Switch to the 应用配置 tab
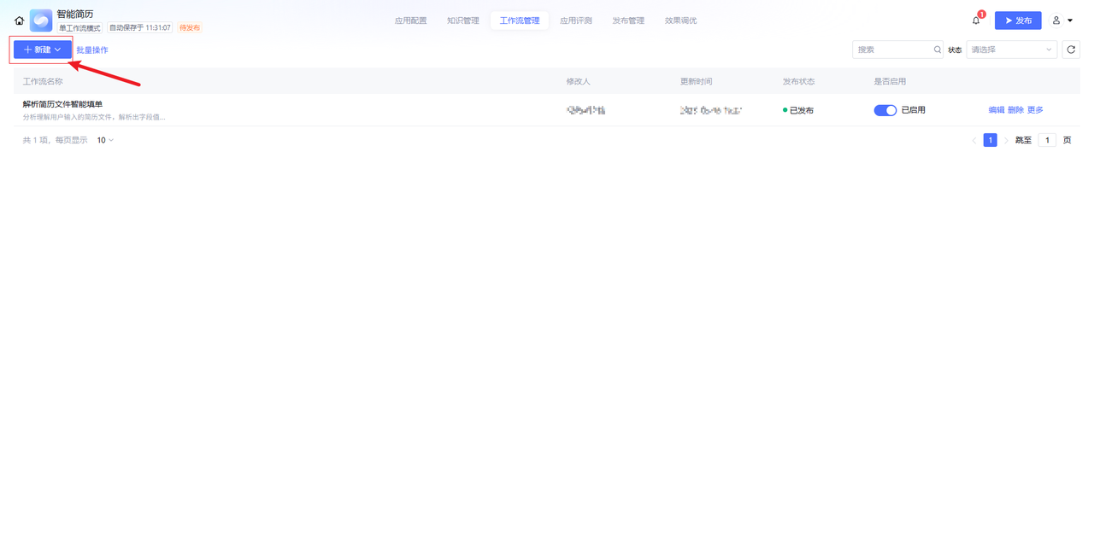 tap(410, 20)
